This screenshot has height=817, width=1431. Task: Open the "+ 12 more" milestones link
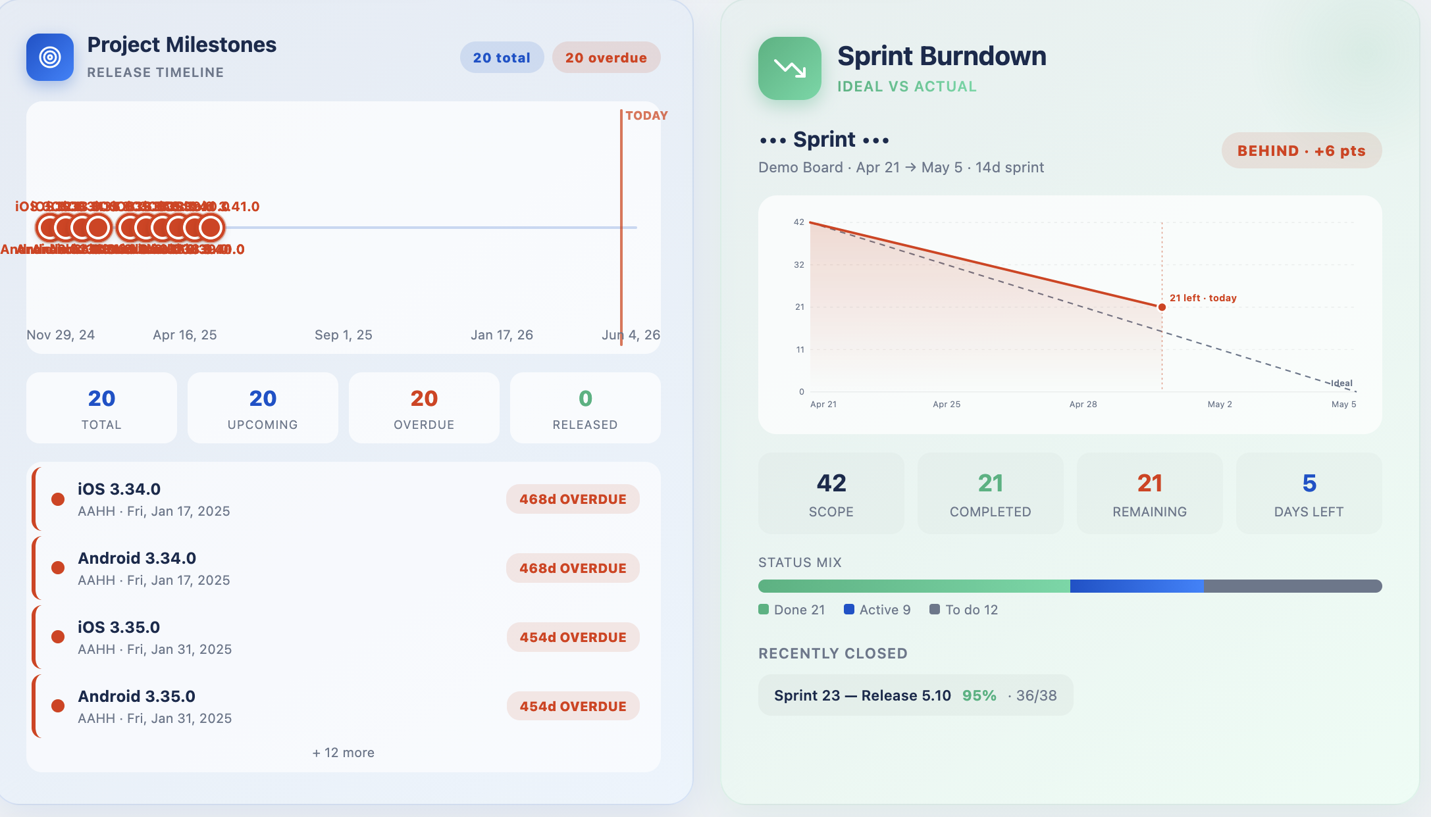pos(344,753)
